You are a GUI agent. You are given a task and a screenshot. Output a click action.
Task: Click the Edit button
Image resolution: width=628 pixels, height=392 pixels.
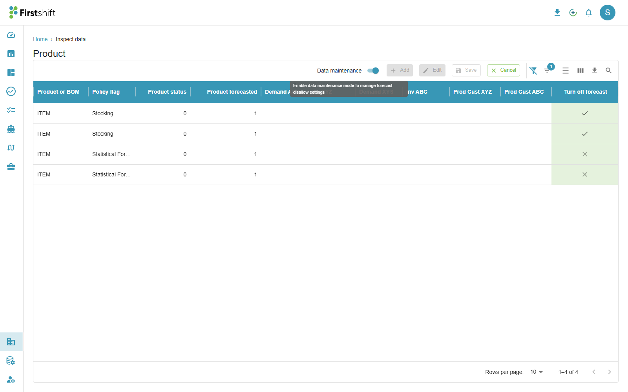click(x=432, y=70)
